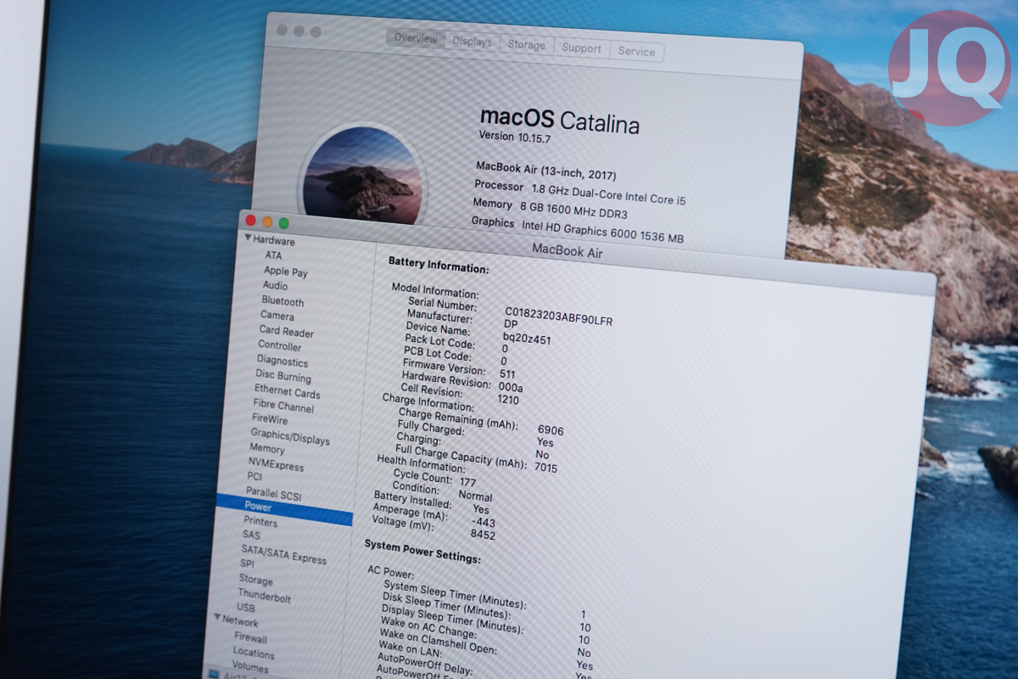Open Diagnostics in the sidebar
Viewport: 1018px width, 679px height.
[x=282, y=362]
